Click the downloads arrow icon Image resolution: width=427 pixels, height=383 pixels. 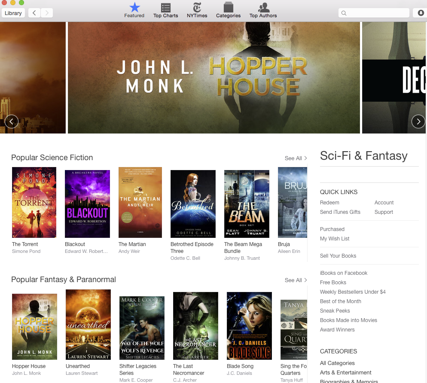(421, 13)
